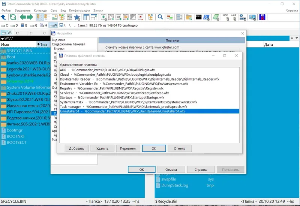Select Вид окна in settings tree
Screen dimensions: 300x206
coord(58,40)
